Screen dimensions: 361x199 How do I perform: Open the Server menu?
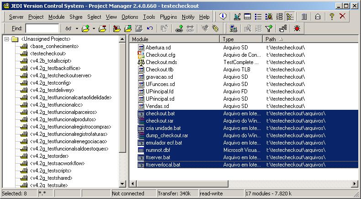pos(16,17)
